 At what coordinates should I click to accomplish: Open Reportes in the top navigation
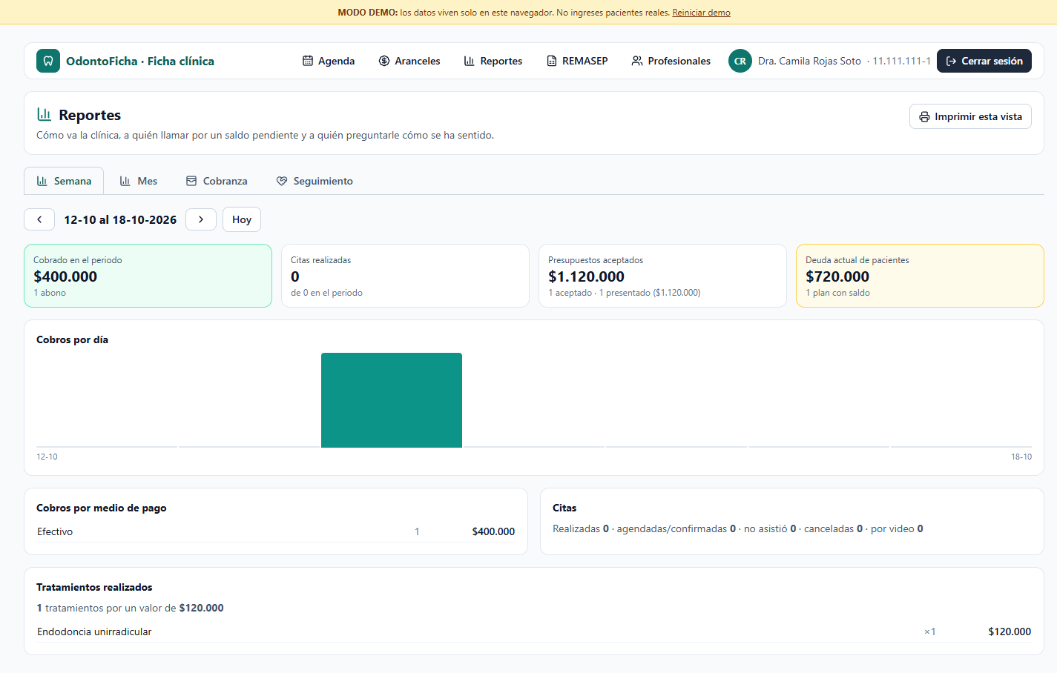click(x=493, y=61)
